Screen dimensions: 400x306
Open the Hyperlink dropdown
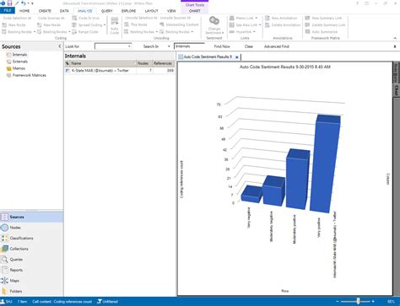[254, 32]
